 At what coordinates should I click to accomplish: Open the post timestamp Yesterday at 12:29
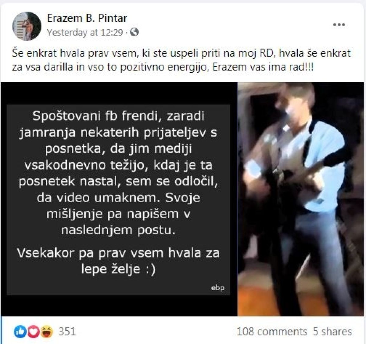coord(85,32)
